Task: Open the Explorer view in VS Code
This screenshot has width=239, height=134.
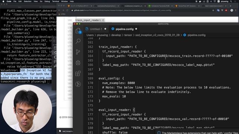Action: click(x=78, y=31)
